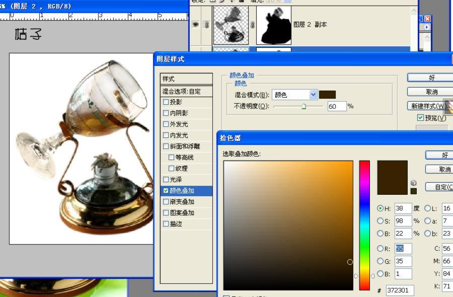Select the brightness B radio button showing 22
This screenshot has width=453, height=297.
[x=380, y=233]
